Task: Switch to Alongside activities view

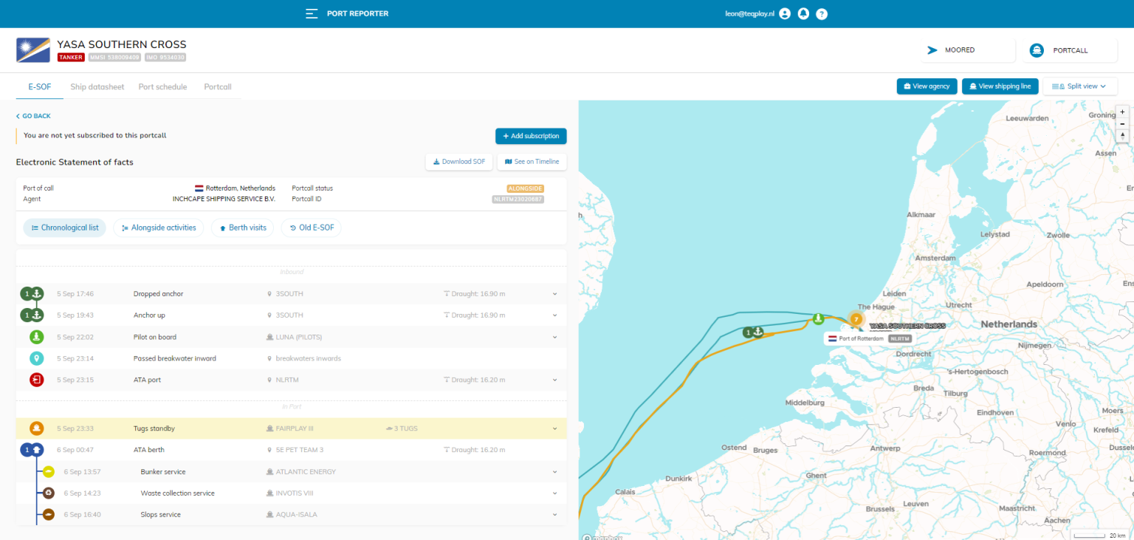Action: coord(158,228)
